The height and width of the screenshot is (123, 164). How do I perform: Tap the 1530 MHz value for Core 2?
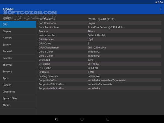pos(93,56)
